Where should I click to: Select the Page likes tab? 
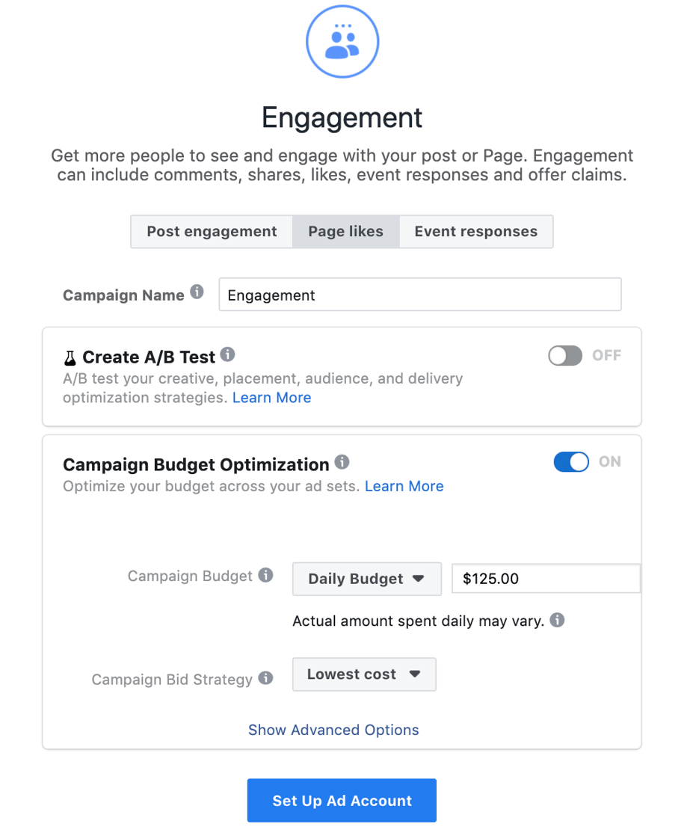(x=345, y=232)
